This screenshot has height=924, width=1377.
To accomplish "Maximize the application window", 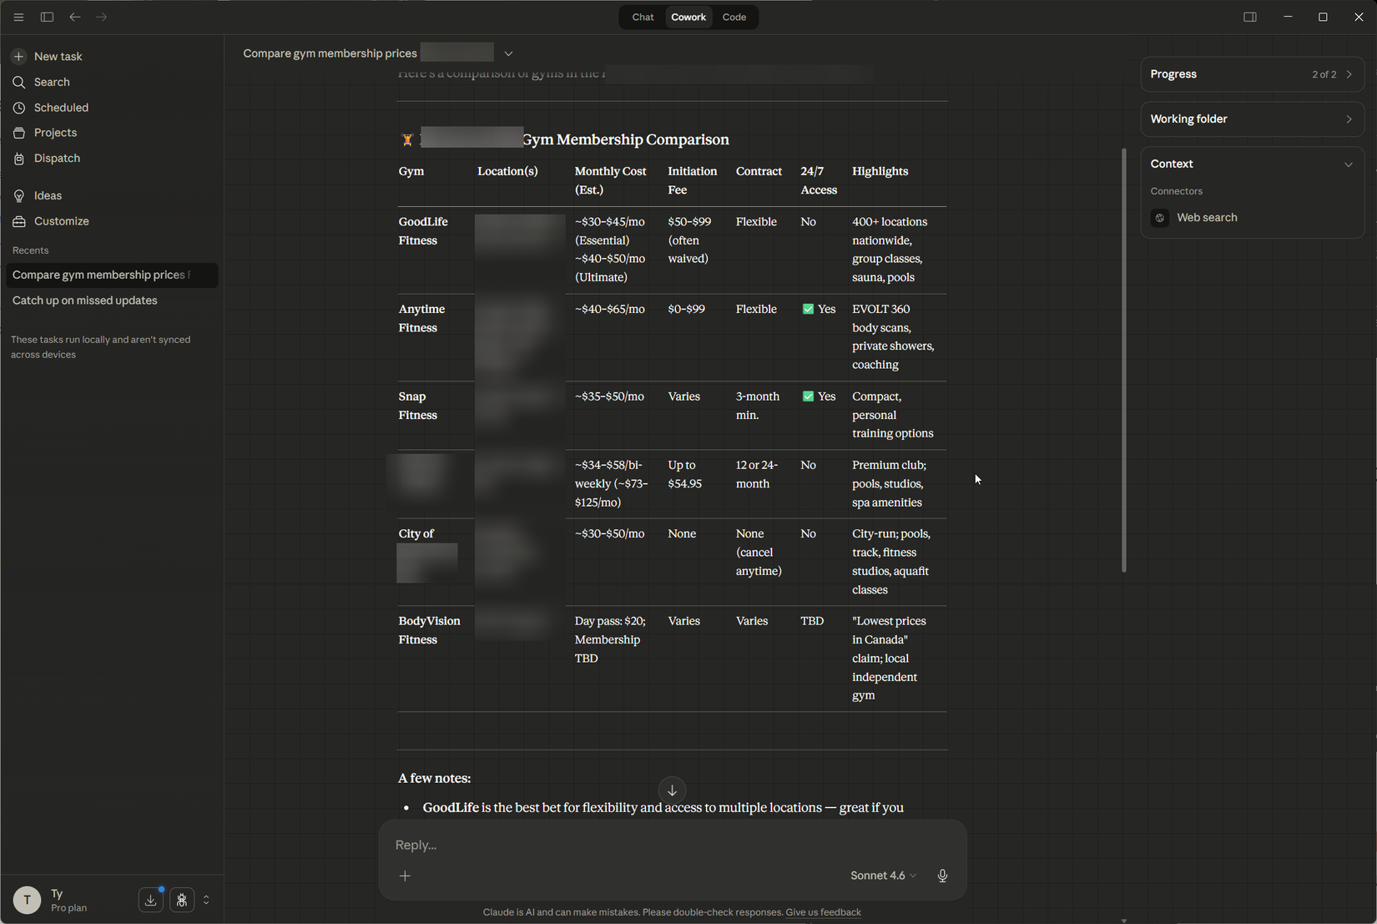I will pos(1323,17).
